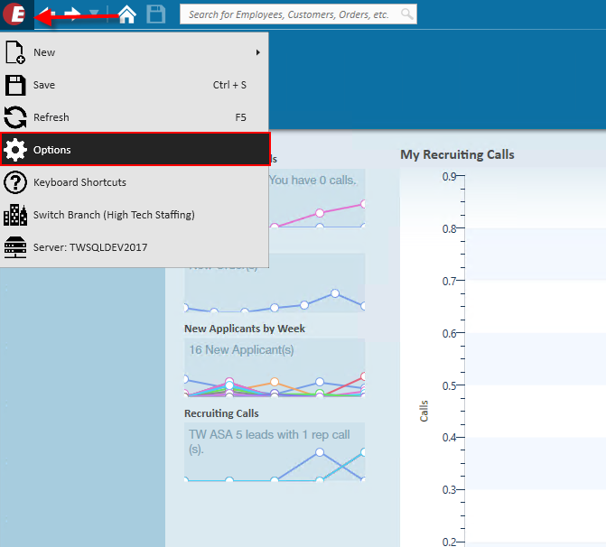Image resolution: width=606 pixels, height=547 pixels.
Task: Click the Refresh circular arrows icon
Action: (15, 117)
